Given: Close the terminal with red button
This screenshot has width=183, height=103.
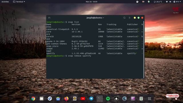Looking at the screenshot, I should (142, 18).
